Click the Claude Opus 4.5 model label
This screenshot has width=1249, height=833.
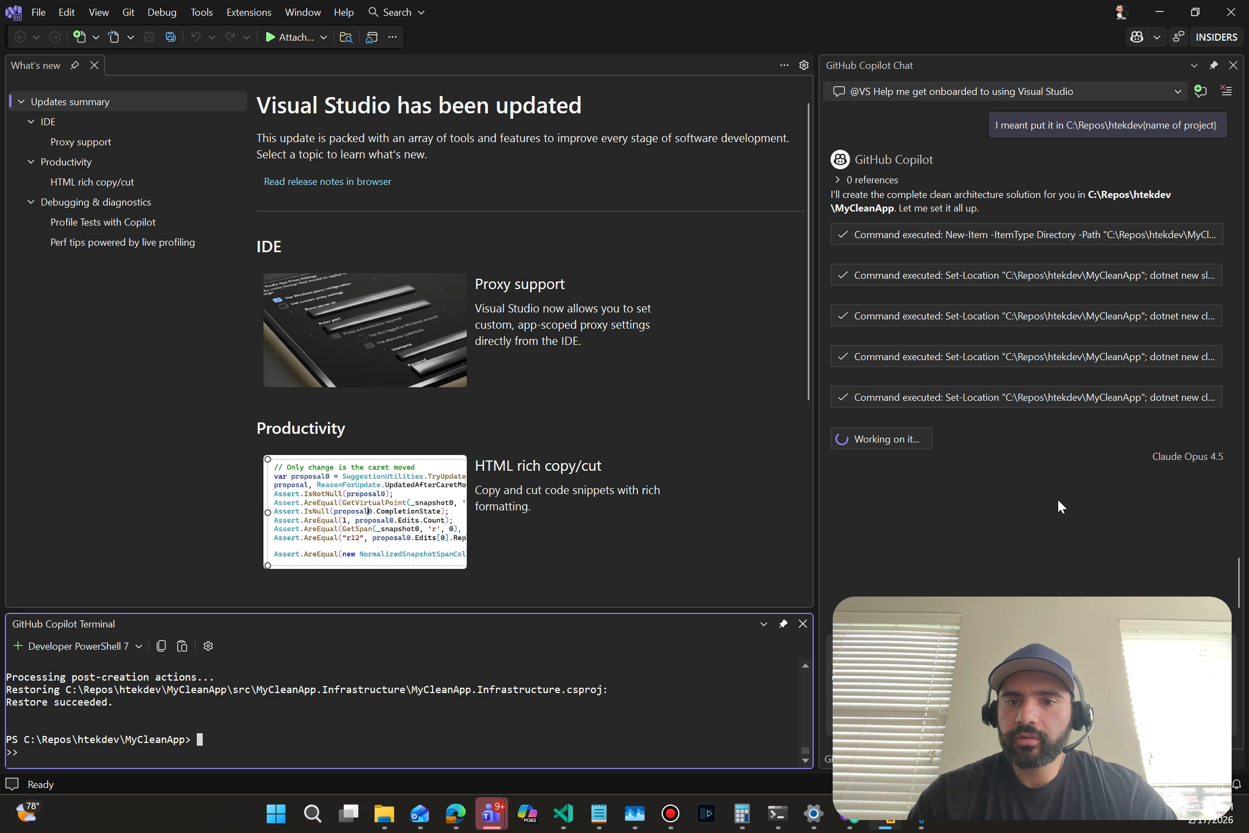(1187, 456)
